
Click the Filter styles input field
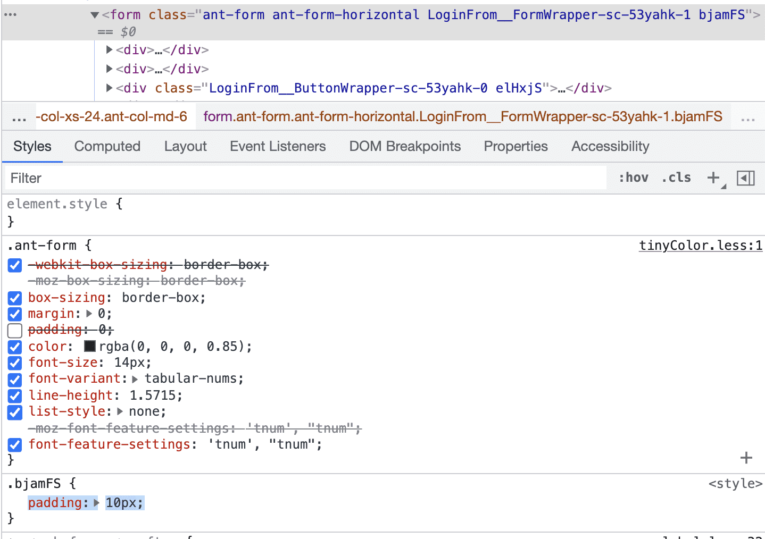(x=303, y=178)
